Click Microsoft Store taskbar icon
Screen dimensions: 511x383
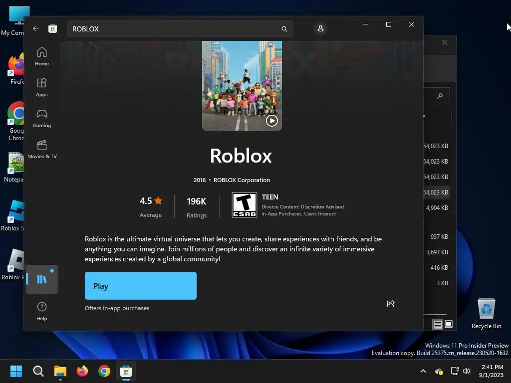pyautogui.click(x=126, y=371)
